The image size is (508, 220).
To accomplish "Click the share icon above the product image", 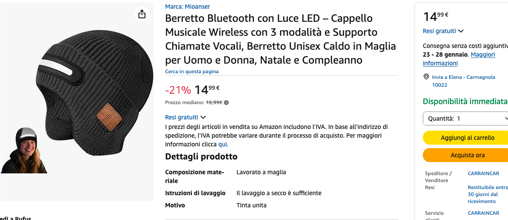I will 142,14.
